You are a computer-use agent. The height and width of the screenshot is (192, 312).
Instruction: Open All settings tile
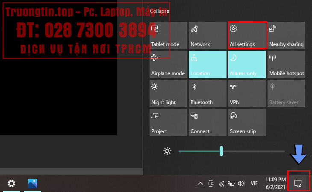pos(247,35)
